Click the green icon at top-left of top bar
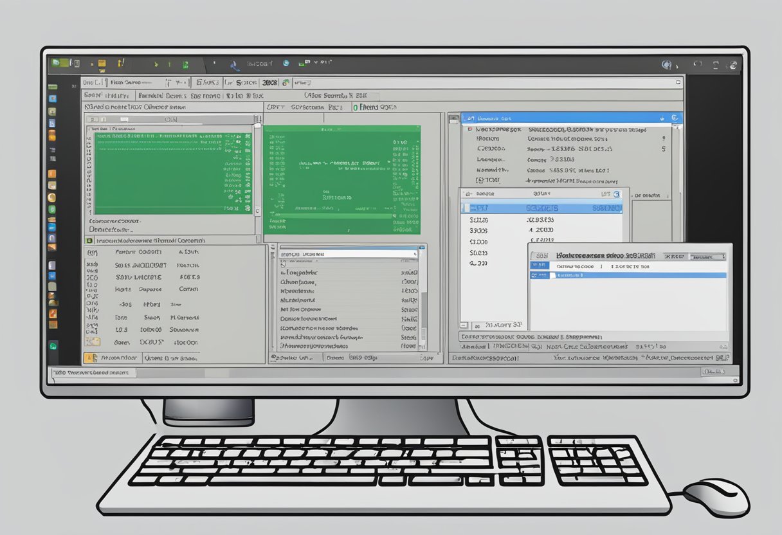Viewport: 782px width, 535px height. point(57,63)
